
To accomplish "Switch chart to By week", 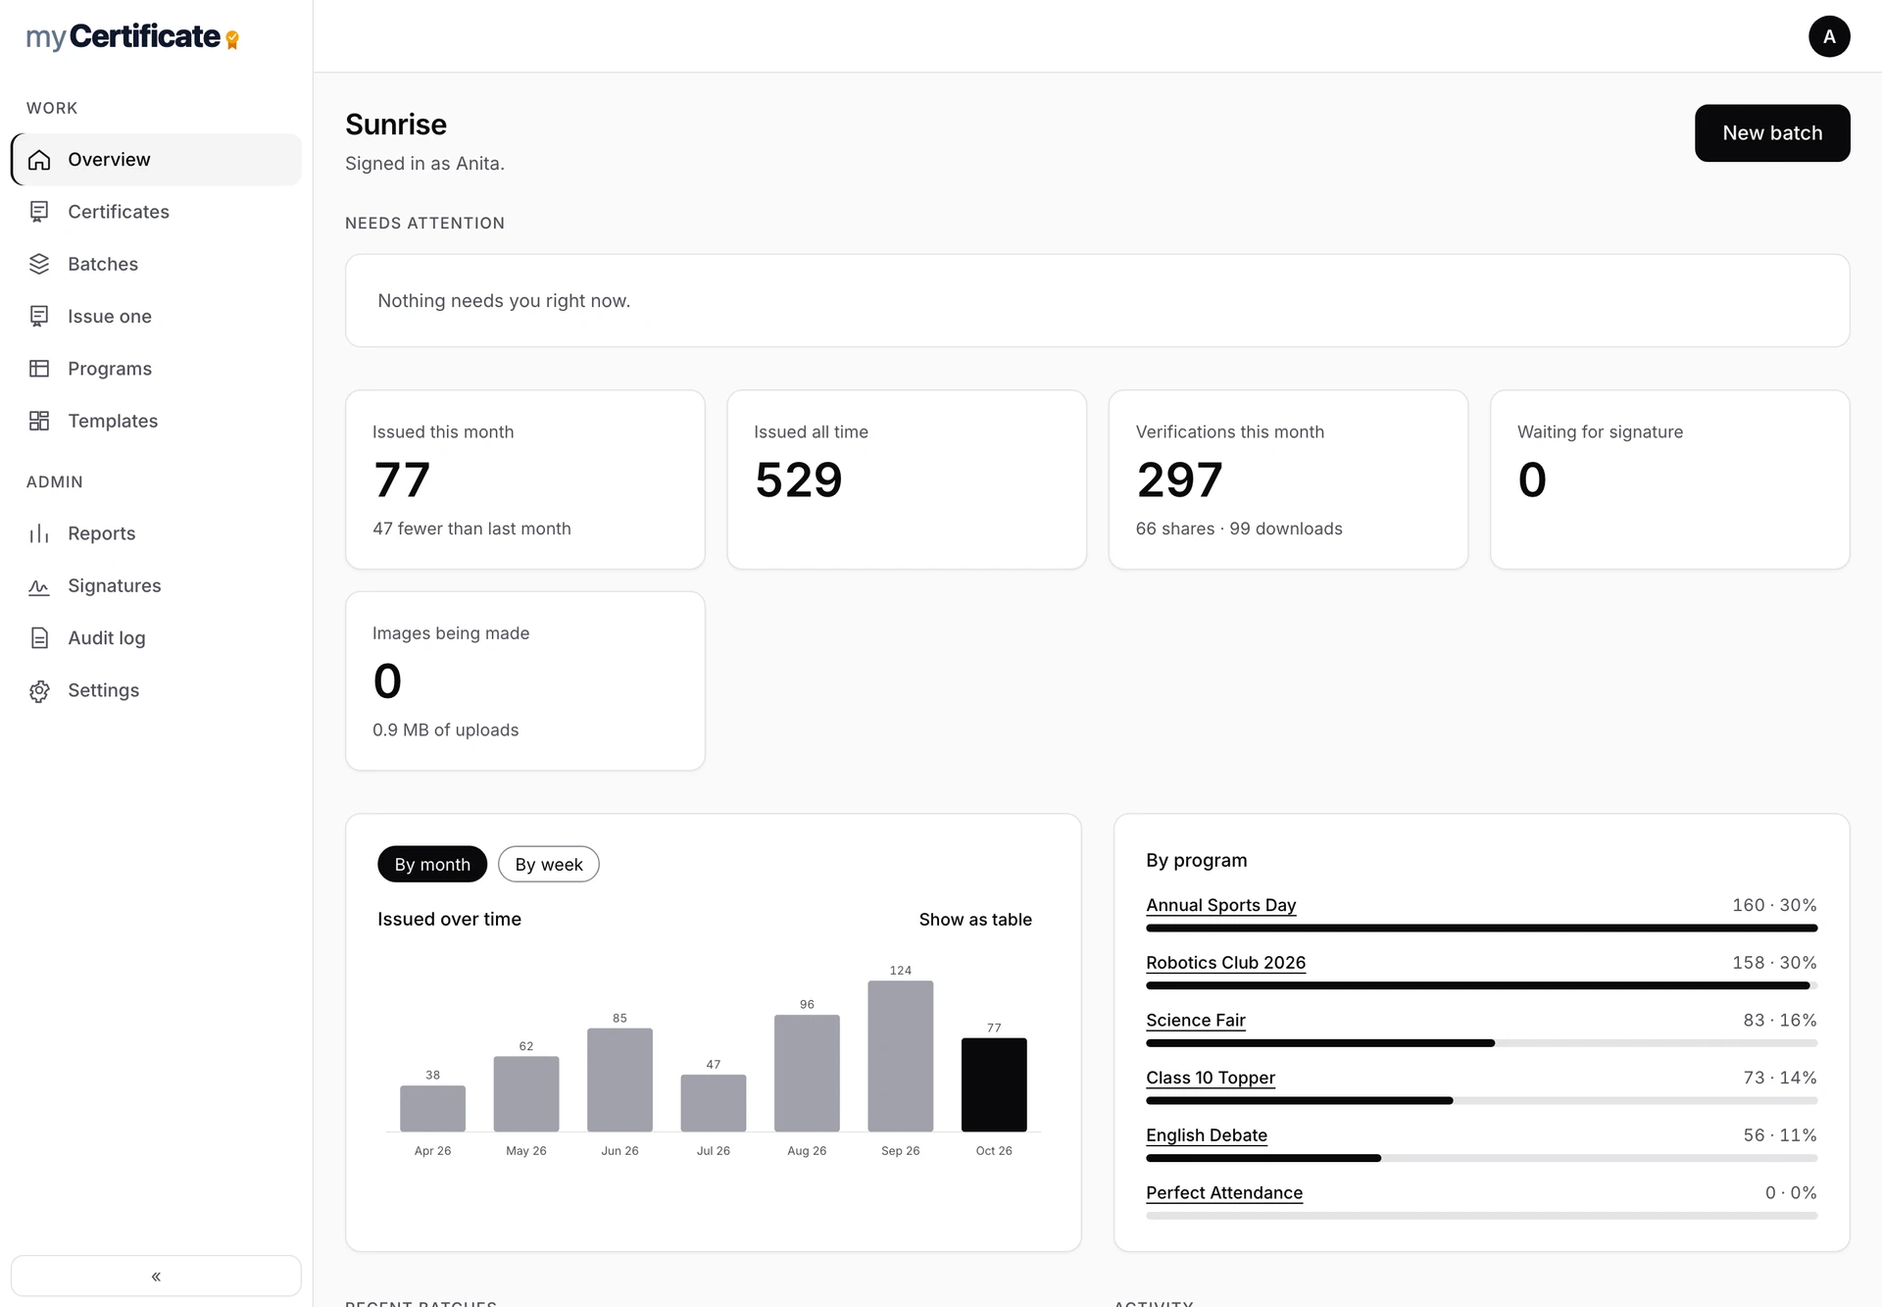I will pos(549,864).
